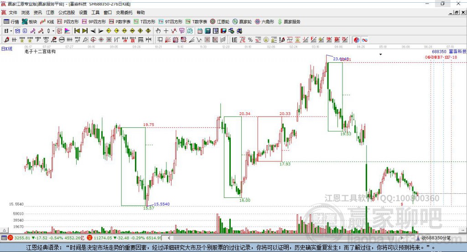Click the table grid icon in status bar

[4, 238]
